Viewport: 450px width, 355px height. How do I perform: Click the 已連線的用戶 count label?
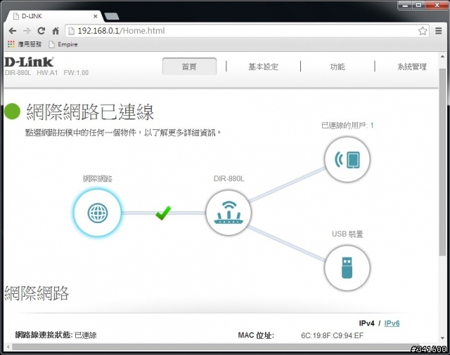click(347, 126)
